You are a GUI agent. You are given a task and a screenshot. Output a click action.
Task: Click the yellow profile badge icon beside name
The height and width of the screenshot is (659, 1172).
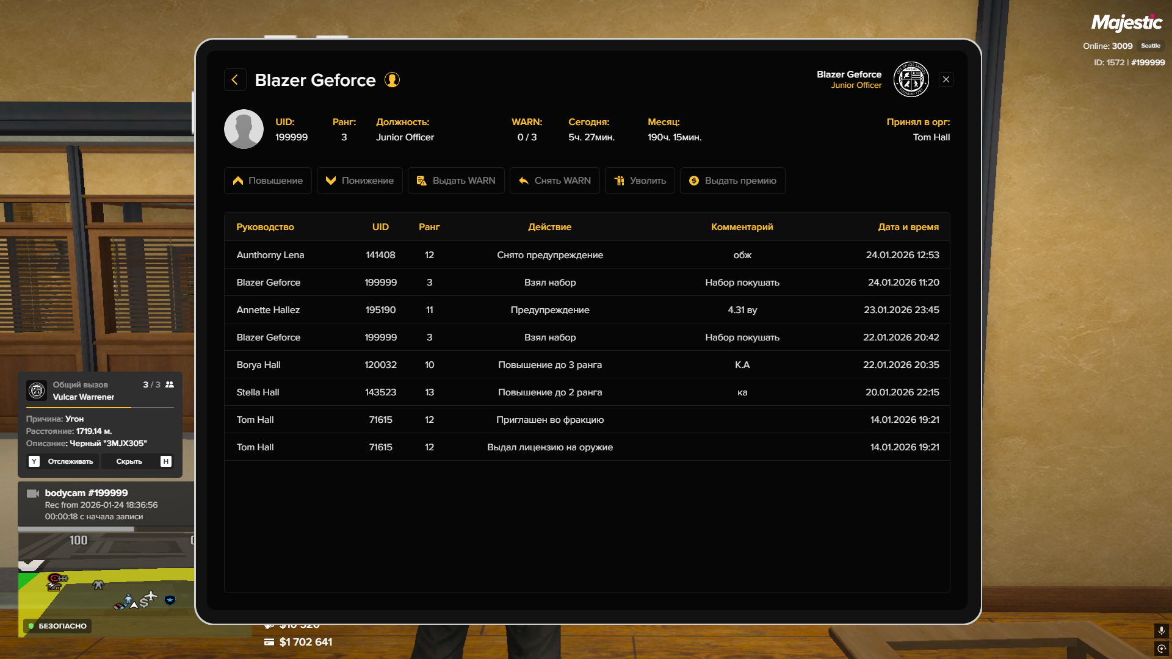[x=392, y=80]
